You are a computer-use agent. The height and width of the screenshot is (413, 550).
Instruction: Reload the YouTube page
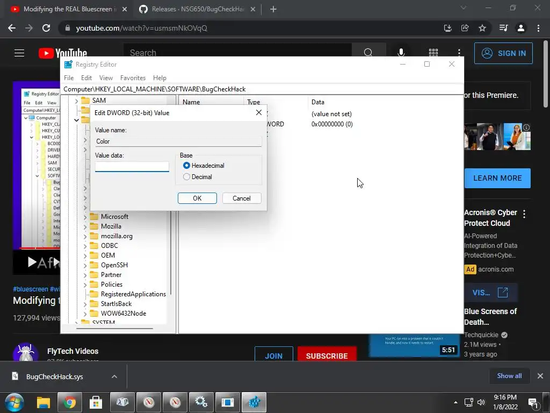(46, 28)
